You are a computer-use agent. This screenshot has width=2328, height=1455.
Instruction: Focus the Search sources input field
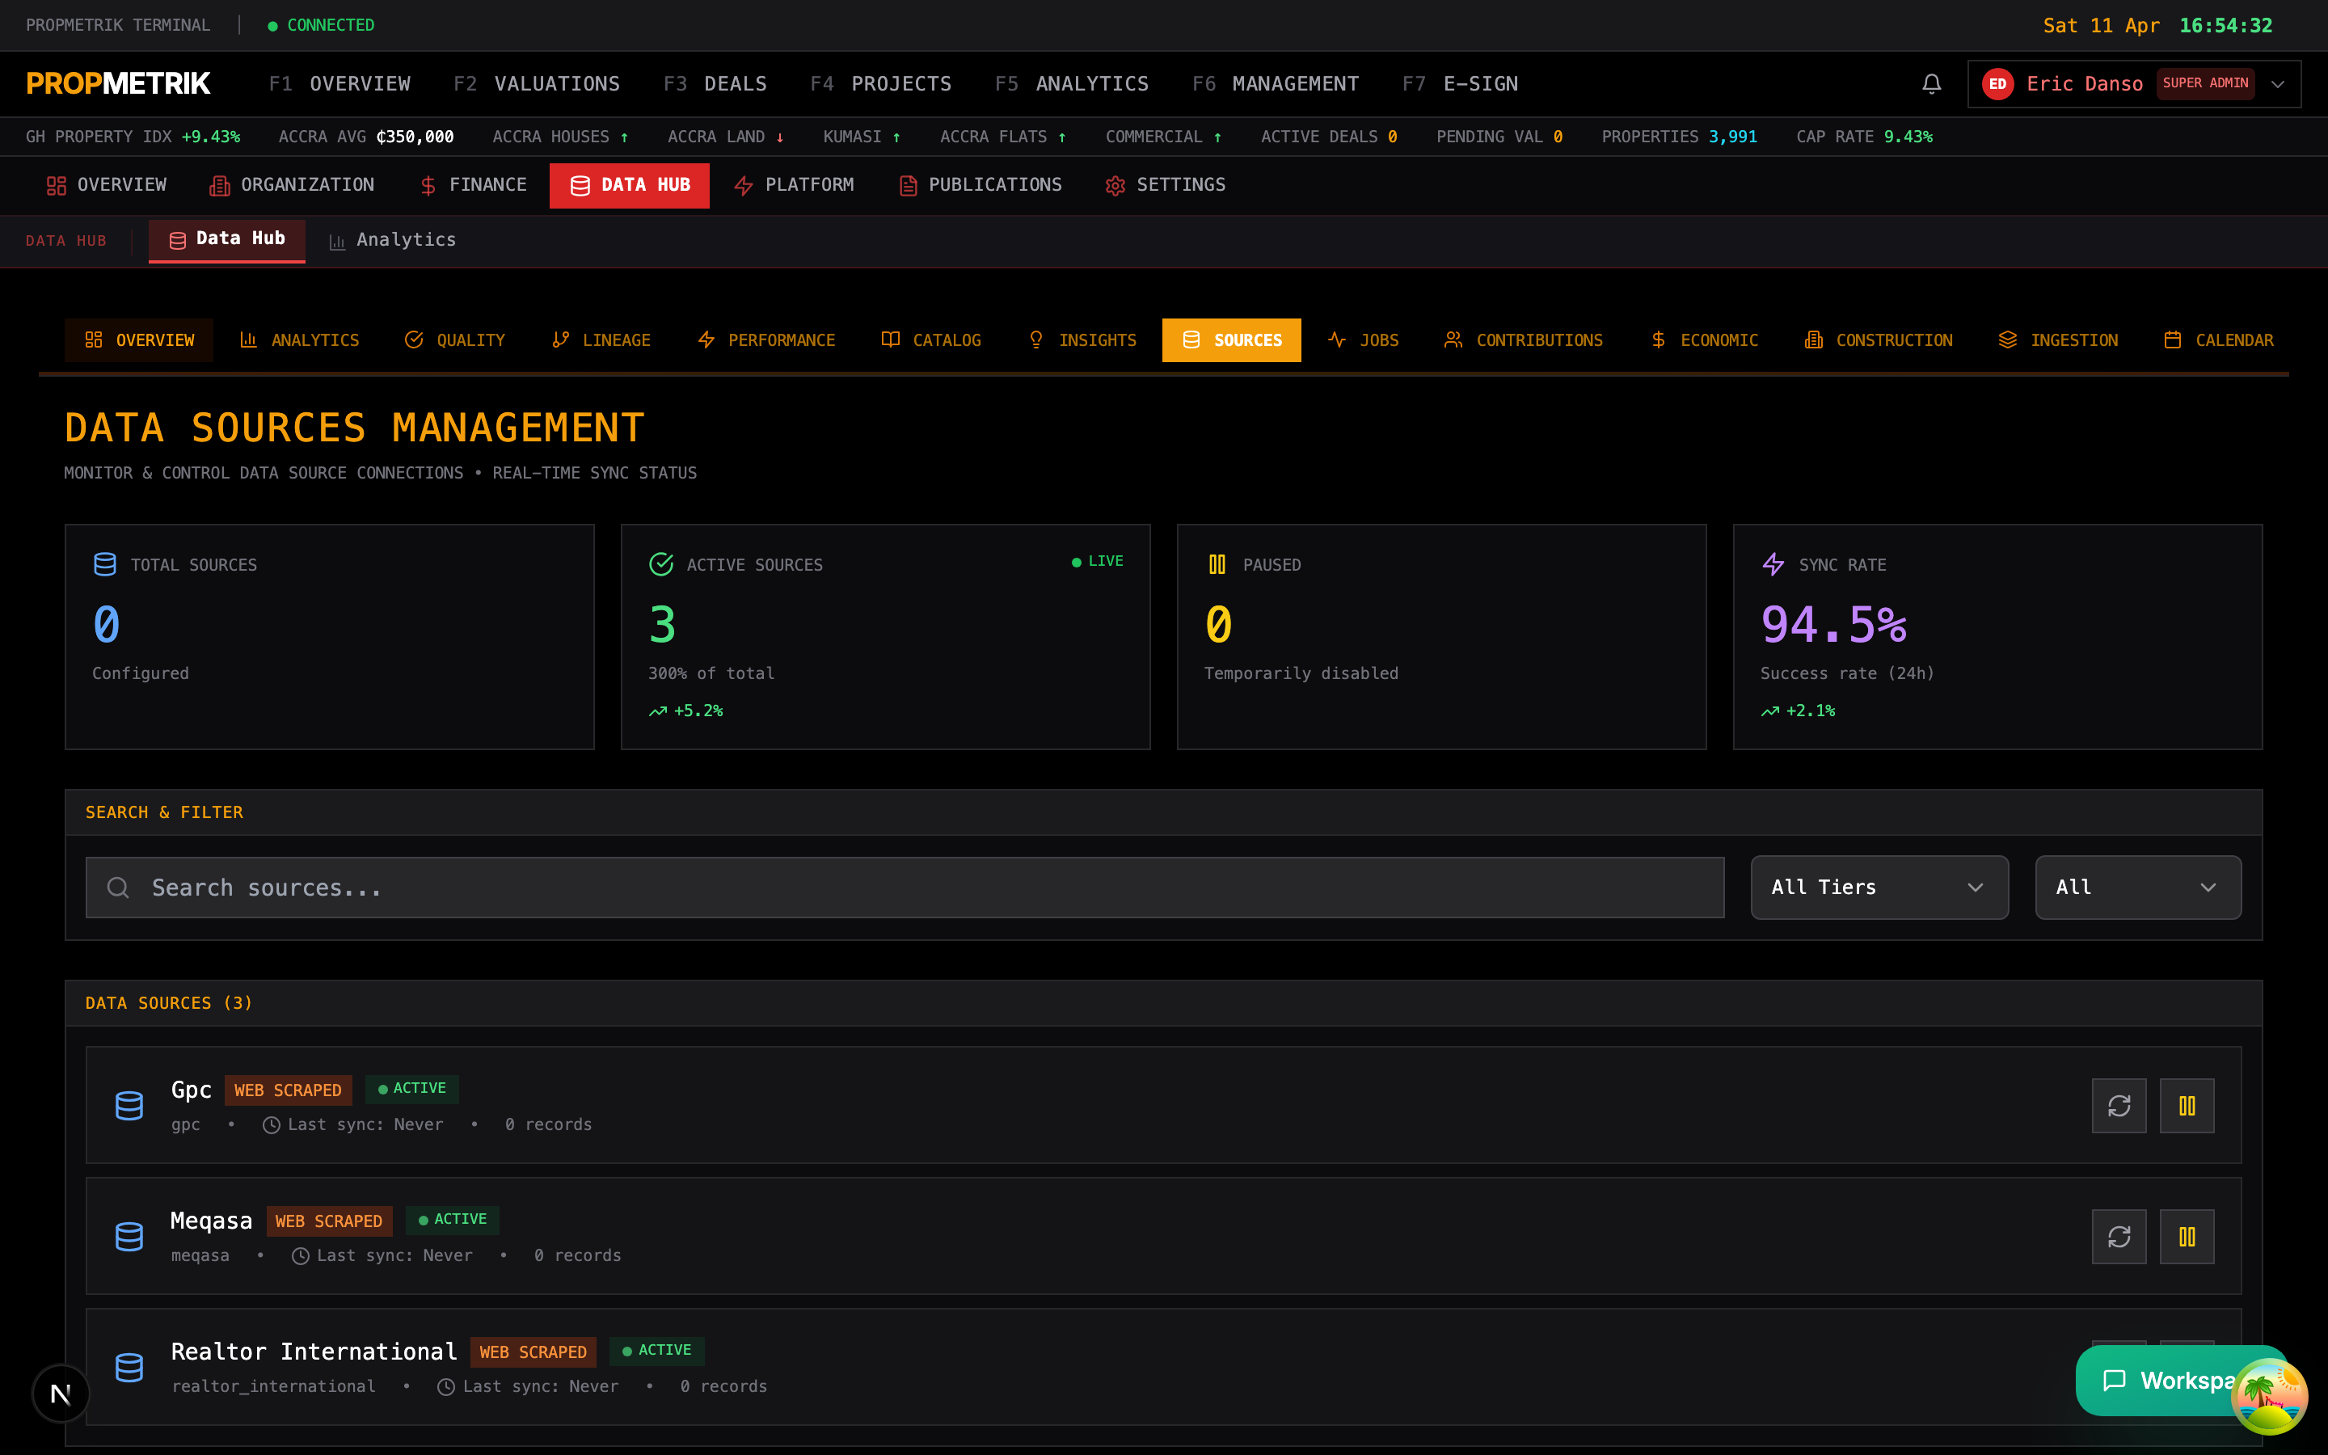point(905,888)
